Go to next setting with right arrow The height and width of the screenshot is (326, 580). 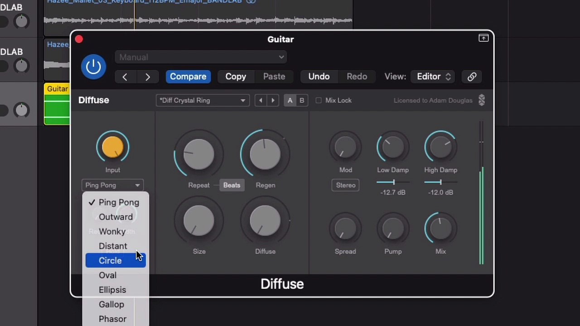147,77
